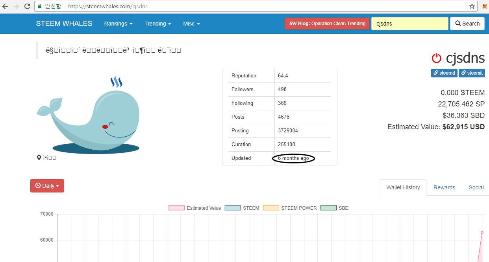
Task: Click the Posting value 3729004
Action: click(288, 131)
